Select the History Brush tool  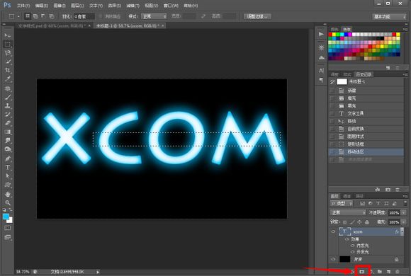[x=8, y=115]
